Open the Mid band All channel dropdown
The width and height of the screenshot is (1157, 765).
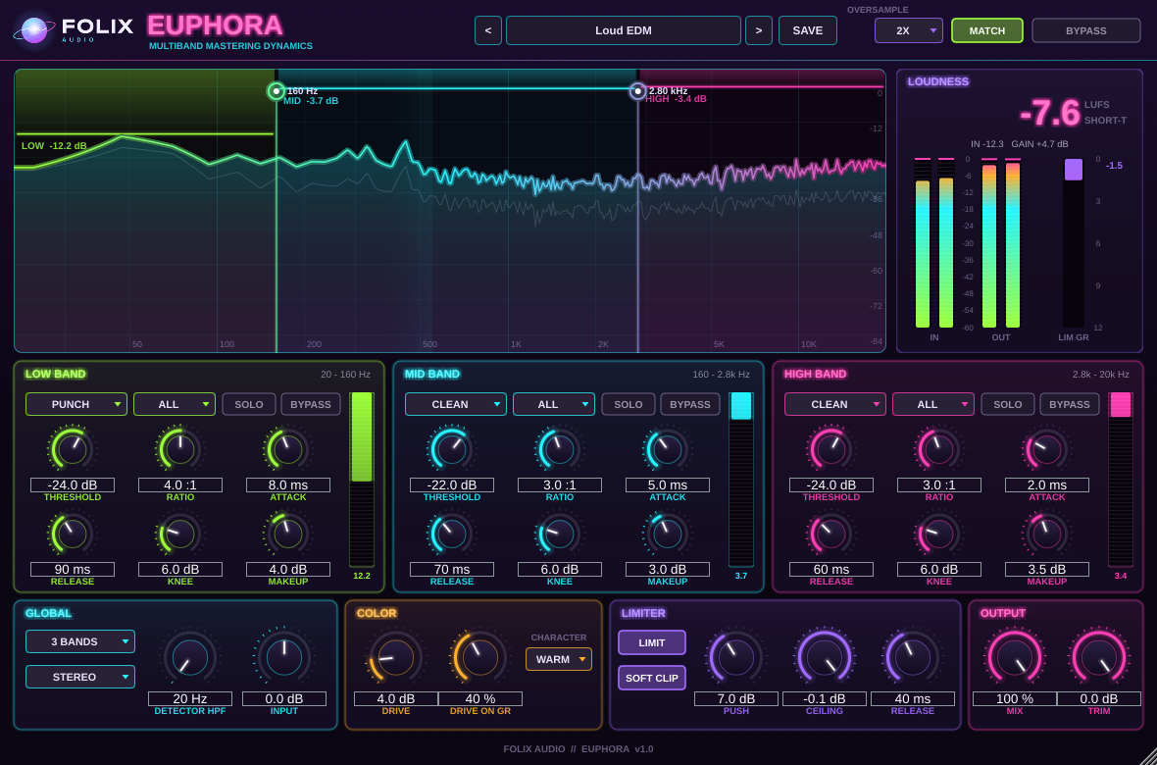click(553, 404)
